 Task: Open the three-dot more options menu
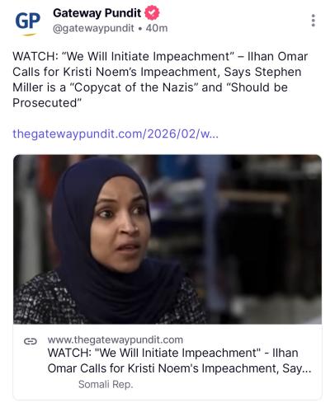point(313,21)
